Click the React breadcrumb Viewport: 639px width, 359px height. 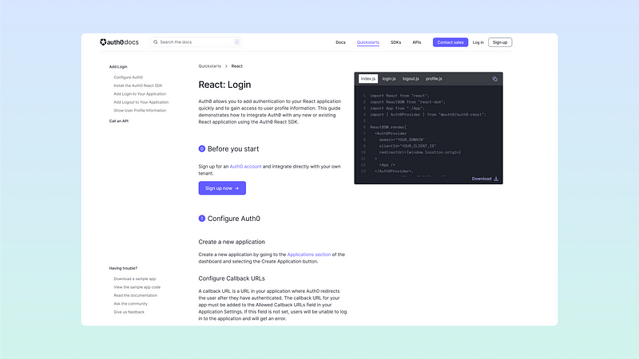click(236, 66)
